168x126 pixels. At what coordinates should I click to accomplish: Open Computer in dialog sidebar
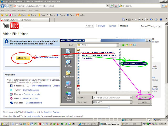68,85
